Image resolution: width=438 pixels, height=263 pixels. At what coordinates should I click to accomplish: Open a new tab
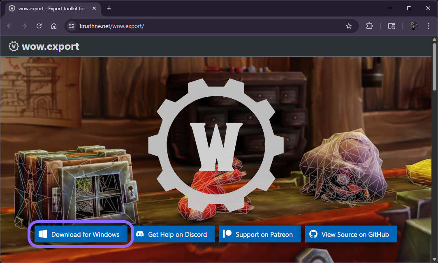tap(109, 8)
